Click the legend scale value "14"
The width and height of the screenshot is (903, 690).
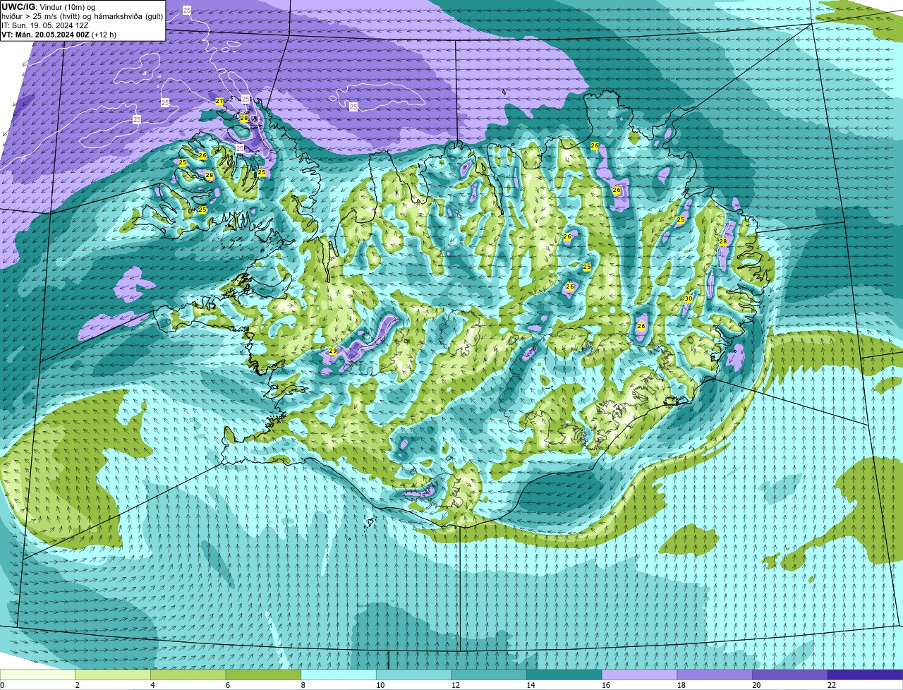[x=531, y=684]
